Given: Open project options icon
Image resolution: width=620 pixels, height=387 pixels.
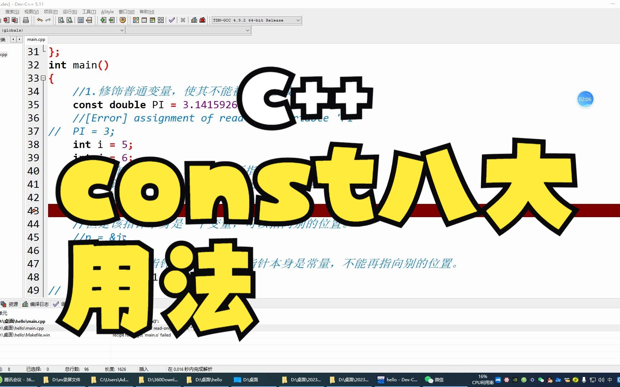Looking at the screenshot, I should pyautogui.click(x=123, y=20).
